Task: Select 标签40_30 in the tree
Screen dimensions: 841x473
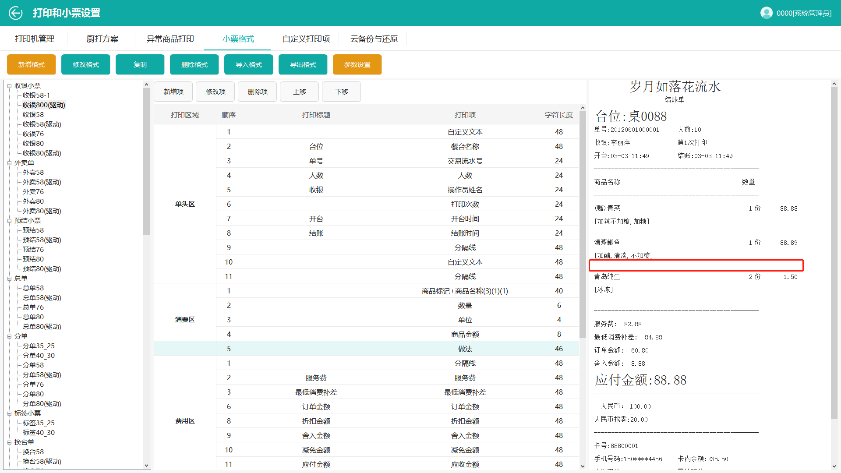Action: [39, 433]
